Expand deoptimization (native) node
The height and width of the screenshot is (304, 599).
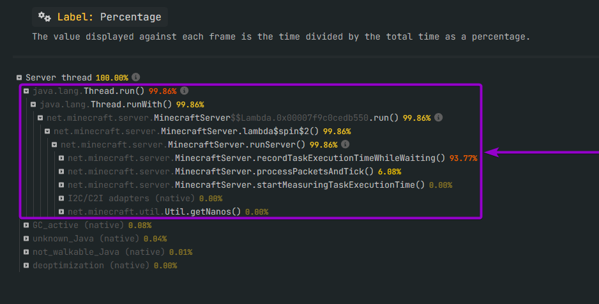coord(26,266)
